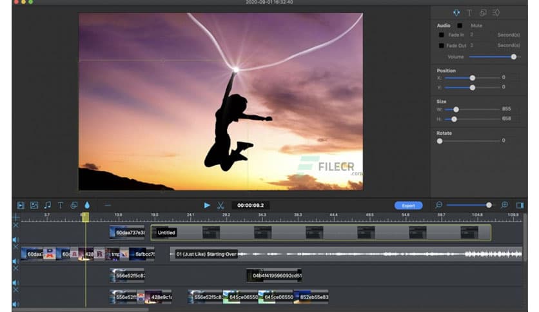This screenshot has width=539, height=312.
Task: Add a video clip using the video import icon
Action: pos(21,206)
